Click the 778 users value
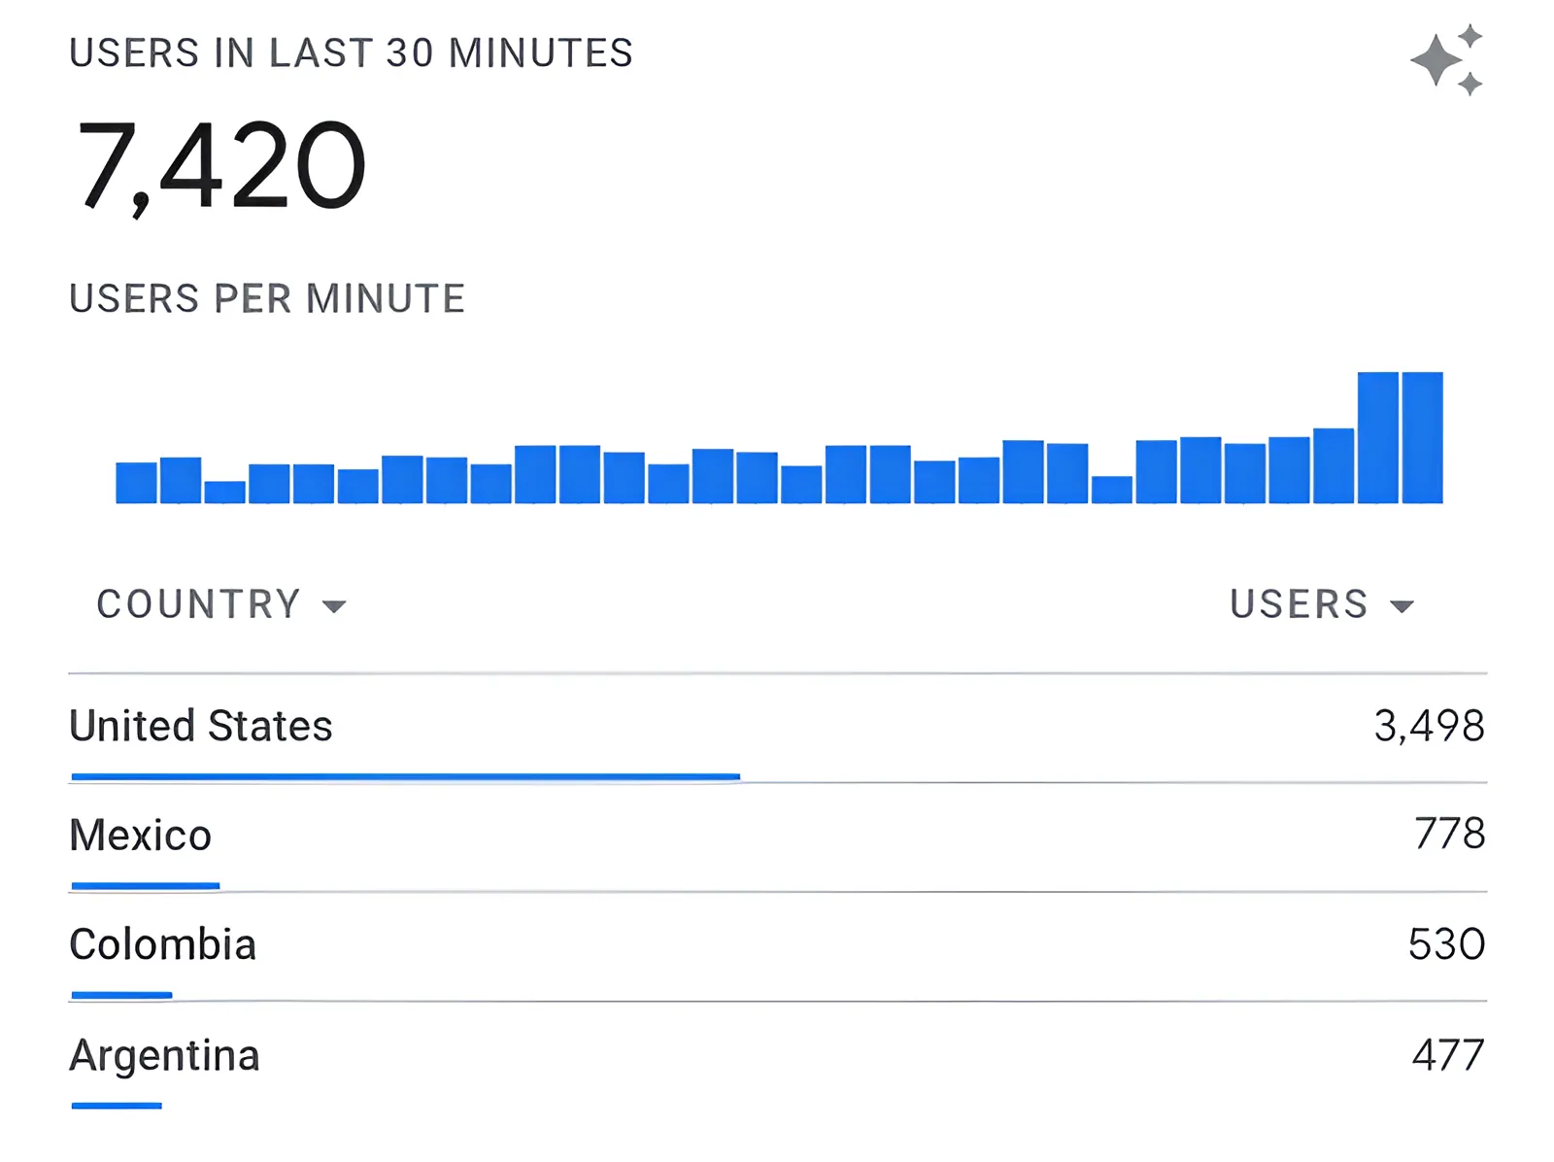The image size is (1554, 1162). click(1449, 834)
